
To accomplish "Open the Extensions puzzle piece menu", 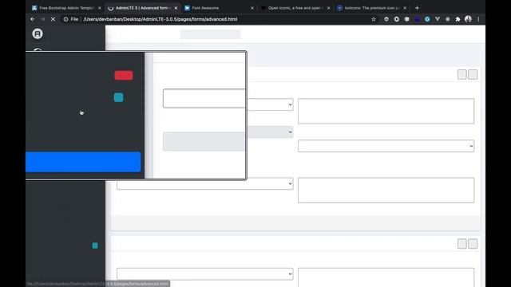I will pyautogui.click(x=458, y=19).
